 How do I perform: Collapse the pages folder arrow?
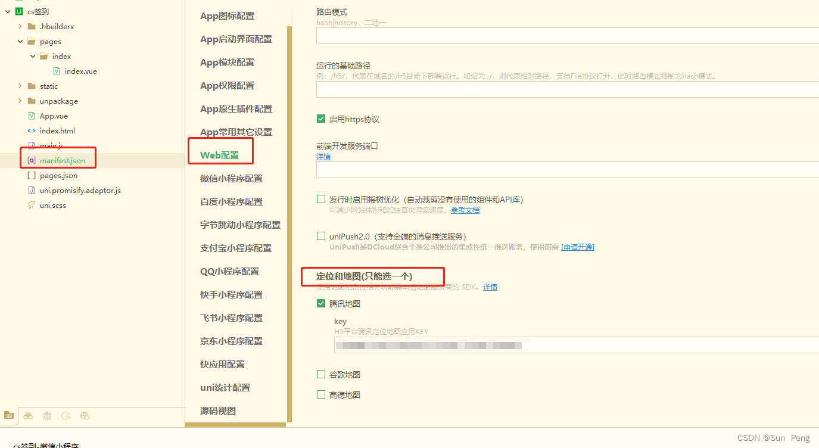click(20, 41)
